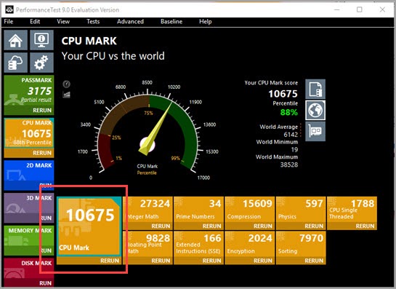Run the Memory Mark test
Viewport: 396px width, 289px height.
click(46, 250)
